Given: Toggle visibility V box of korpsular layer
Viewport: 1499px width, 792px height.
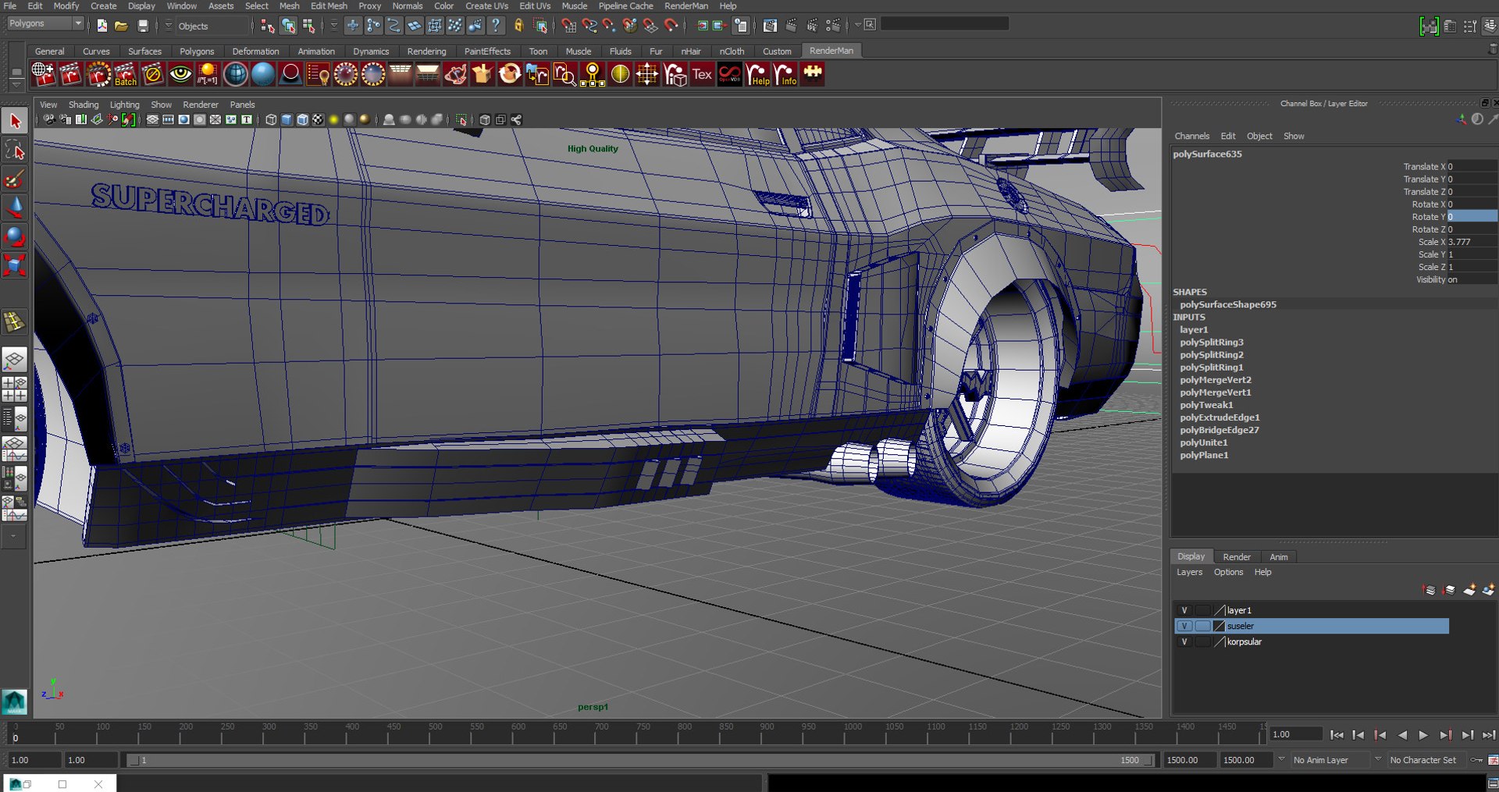Looking at the screenshot, I should coord(1184,641).
